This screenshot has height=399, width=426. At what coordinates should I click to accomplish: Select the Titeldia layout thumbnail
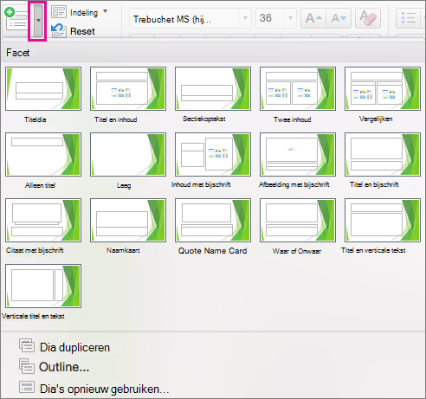43,88
